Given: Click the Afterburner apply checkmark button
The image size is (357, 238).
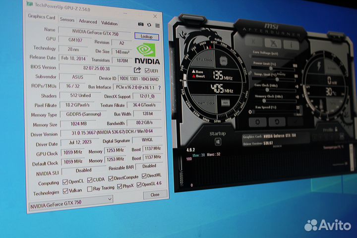Looking at the screenshot, I should [296, 121].
